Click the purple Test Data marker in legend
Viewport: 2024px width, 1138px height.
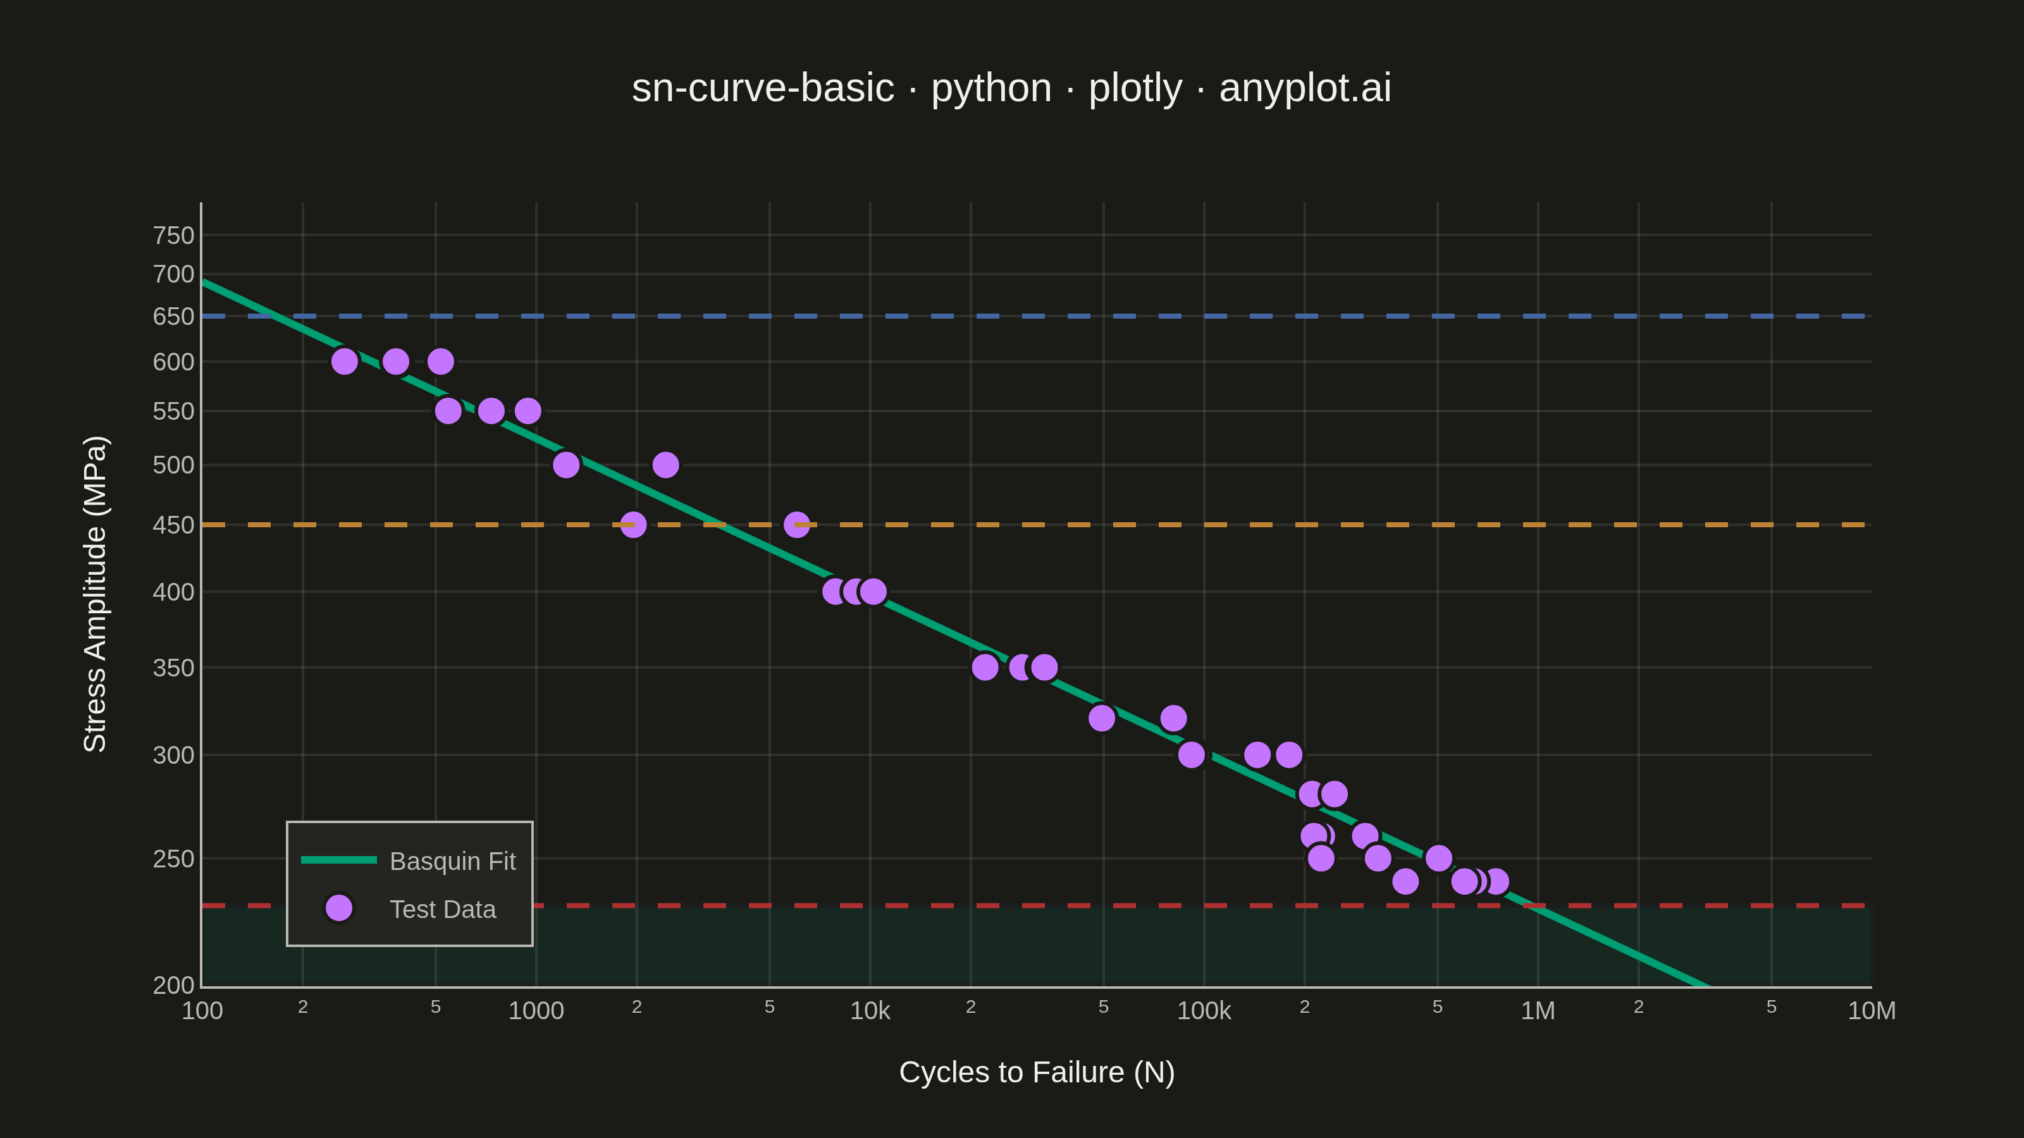click(338, 908)
